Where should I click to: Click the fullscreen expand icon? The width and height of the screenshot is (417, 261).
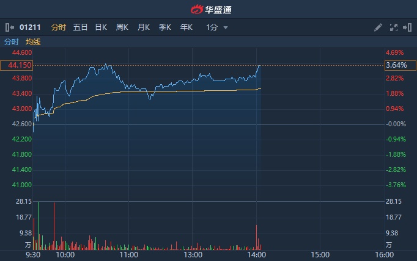pos(393,27)
